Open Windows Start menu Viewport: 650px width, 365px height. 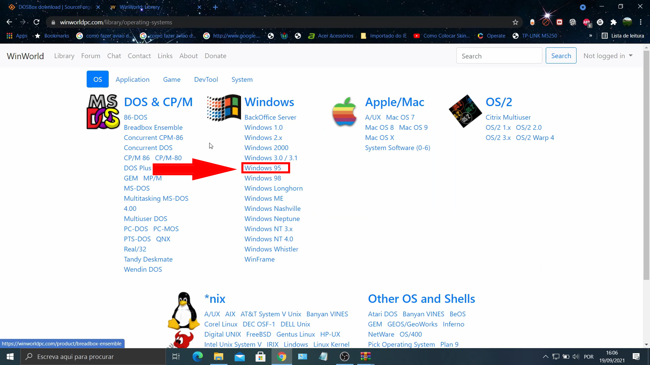10,357
